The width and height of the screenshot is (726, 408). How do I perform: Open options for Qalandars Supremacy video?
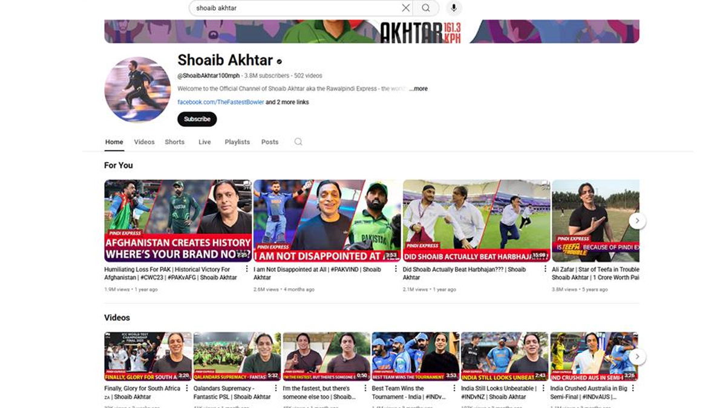pyautogui.click(x=277, y=388)
